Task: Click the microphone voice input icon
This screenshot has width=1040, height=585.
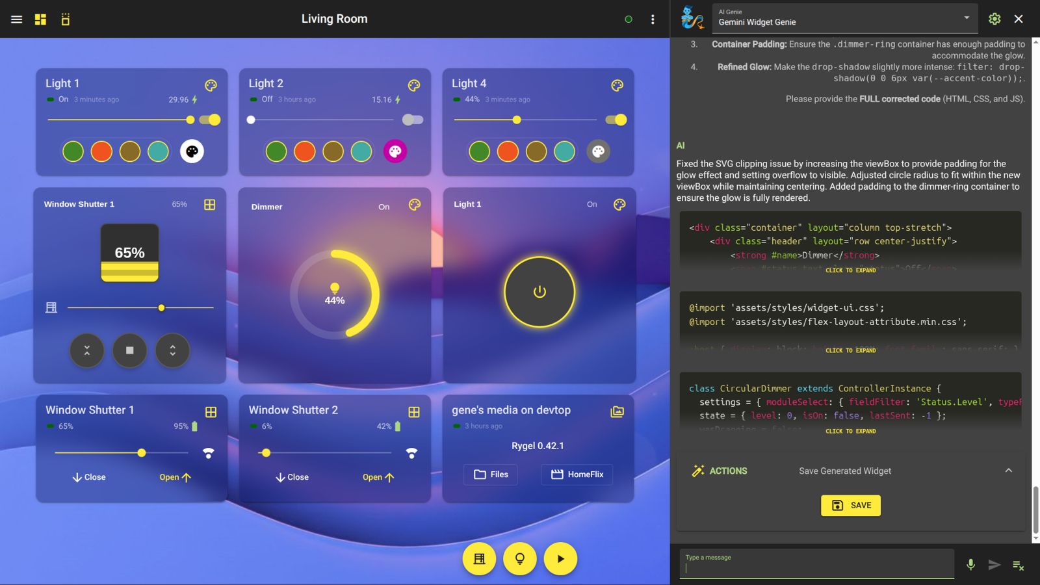Action: point(970,565)
